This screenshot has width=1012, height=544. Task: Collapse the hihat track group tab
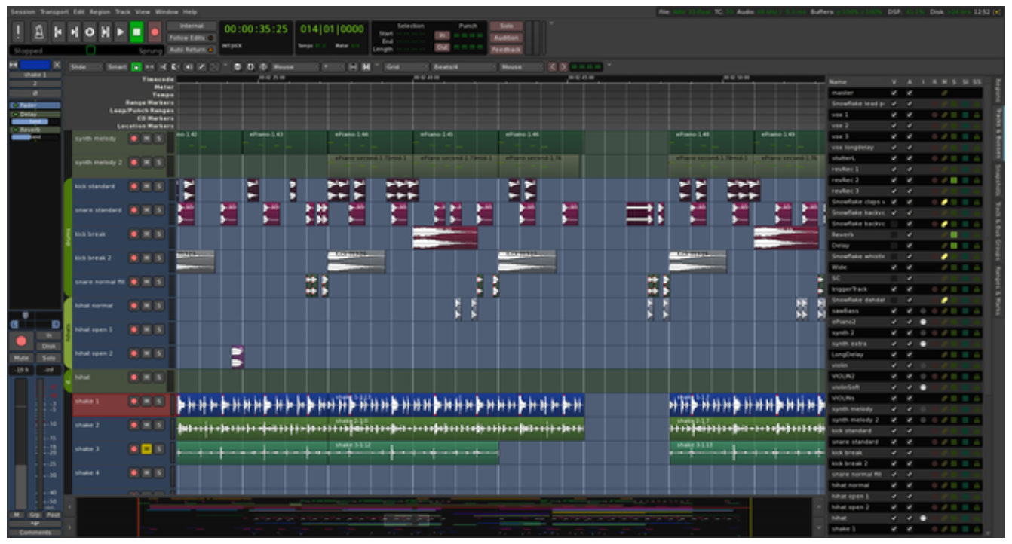(68, 333)
